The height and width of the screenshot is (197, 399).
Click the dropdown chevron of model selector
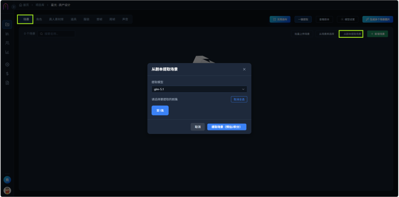coord(243,89)
